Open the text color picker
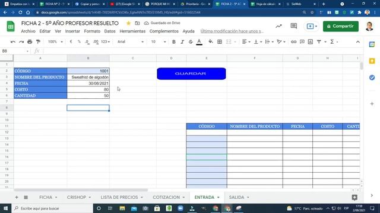Viewport: 380px width, 213px height. point(199,42)
